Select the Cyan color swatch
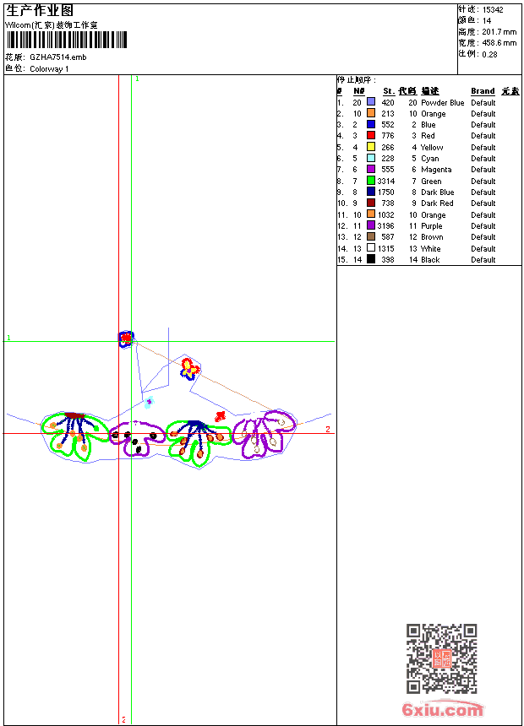The width and height of the screenshot is (524, 726). [371, 159]
